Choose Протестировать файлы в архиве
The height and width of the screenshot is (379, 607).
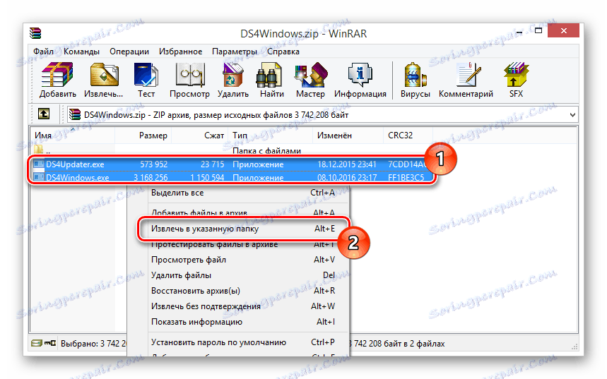coord(242,244)
